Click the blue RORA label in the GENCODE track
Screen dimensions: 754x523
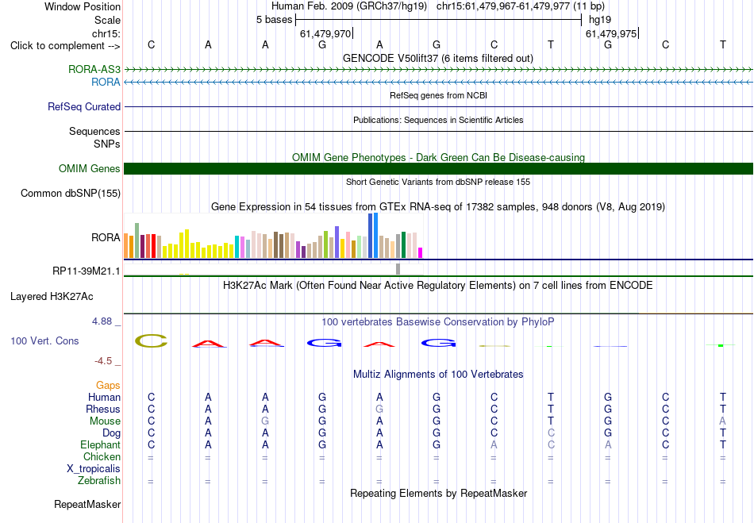106,83
